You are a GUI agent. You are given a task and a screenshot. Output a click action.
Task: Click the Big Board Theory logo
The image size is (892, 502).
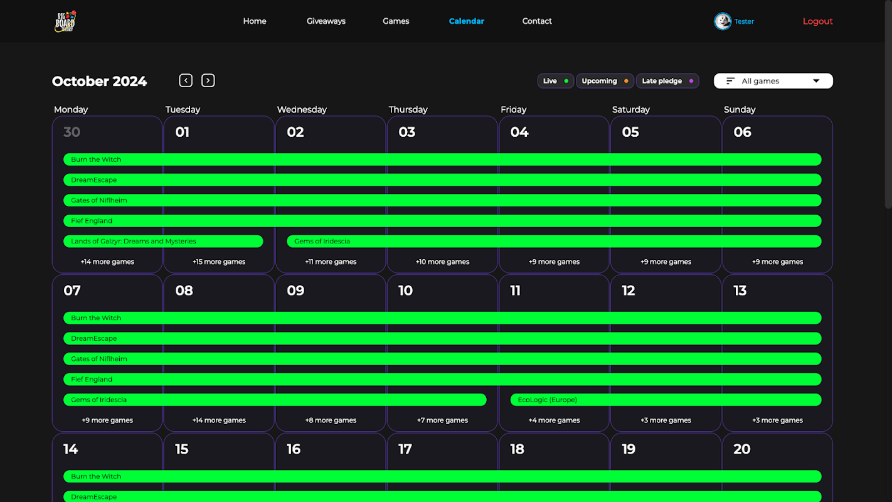(x=65, y=21)
